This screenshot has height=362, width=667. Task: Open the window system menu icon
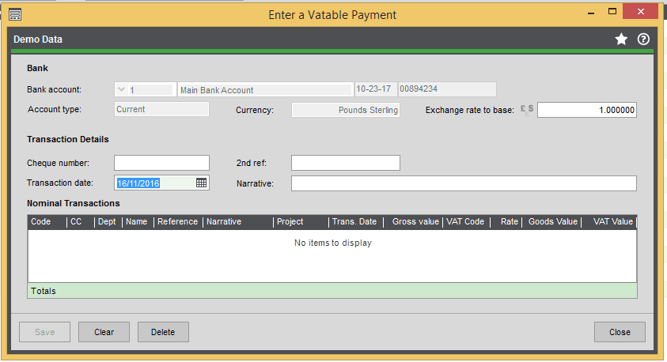pyautogui.click(x=15, y=15)
